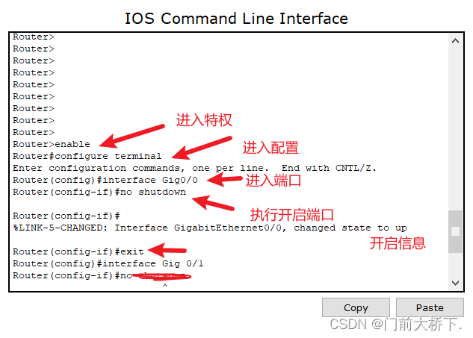Click the empty 'Router(config-if)#' prompt line
Screen dimensions: 473x338
tap(67, 216)
